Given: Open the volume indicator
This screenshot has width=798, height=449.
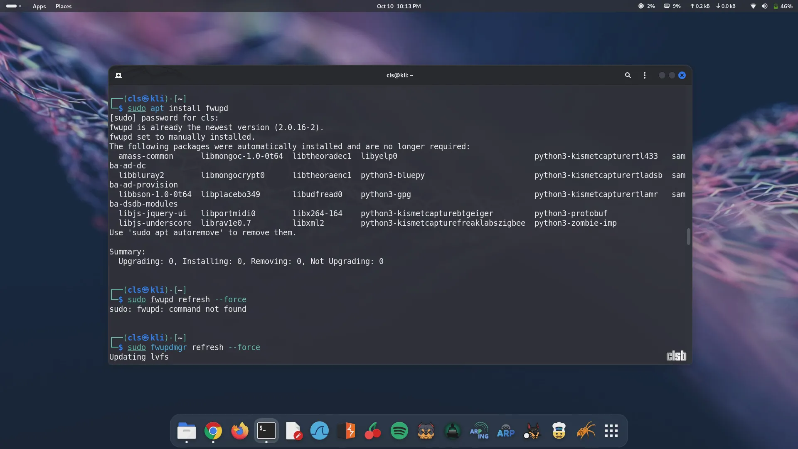Looking at the screenshot, I should 764,6.
